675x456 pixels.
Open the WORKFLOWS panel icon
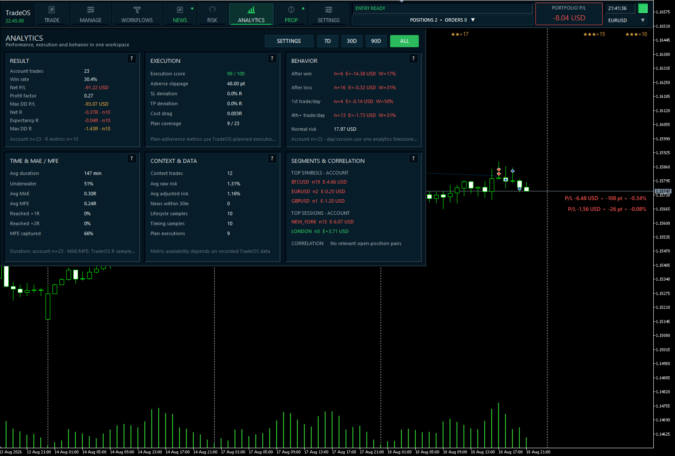click(x=137, y=10)
